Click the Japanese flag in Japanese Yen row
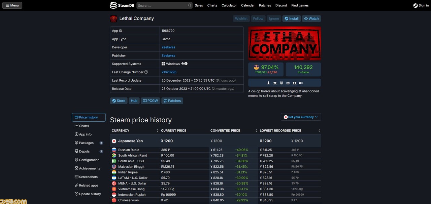The image size is (431, 204). 114,141
